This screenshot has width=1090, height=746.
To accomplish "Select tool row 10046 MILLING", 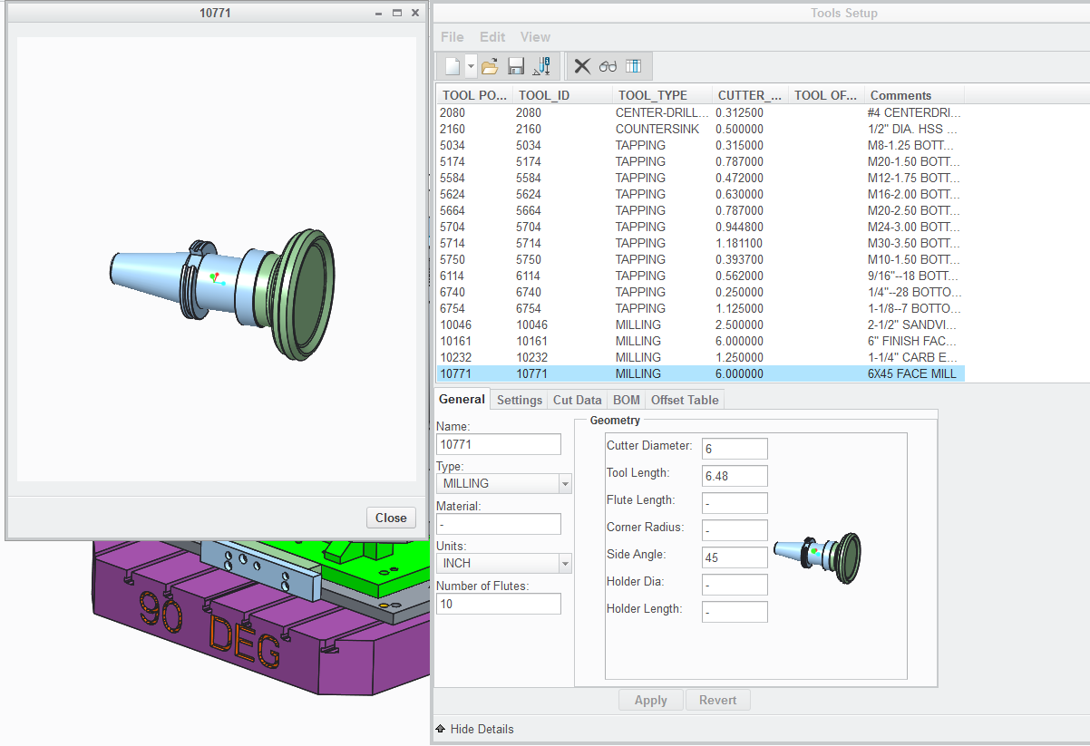I will (700, 325).
